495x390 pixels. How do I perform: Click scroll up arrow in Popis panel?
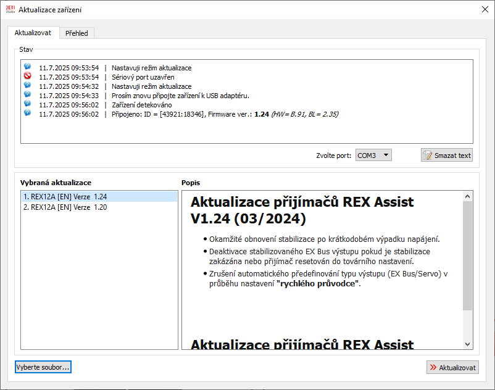468,196
